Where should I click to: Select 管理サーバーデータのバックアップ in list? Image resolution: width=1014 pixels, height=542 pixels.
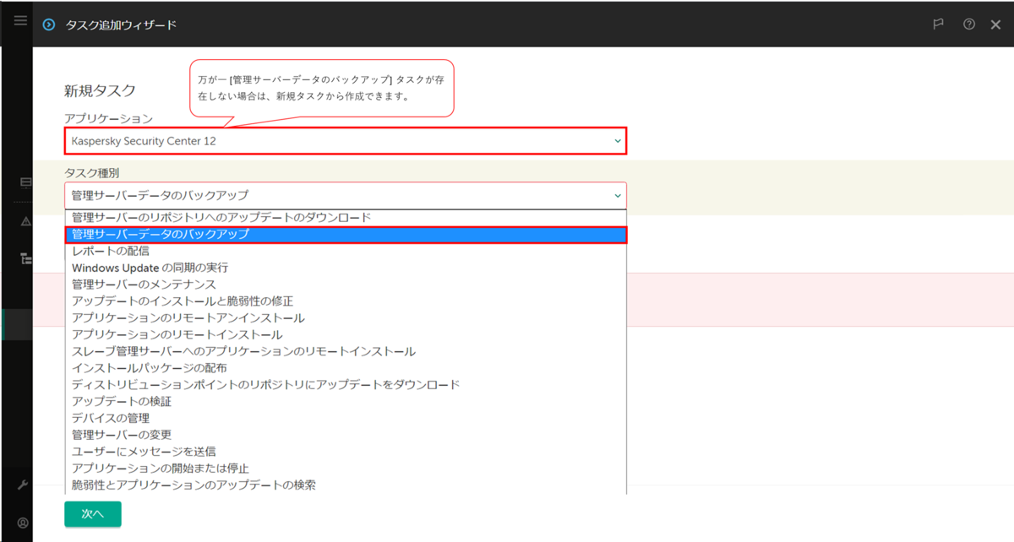point(346,234)
